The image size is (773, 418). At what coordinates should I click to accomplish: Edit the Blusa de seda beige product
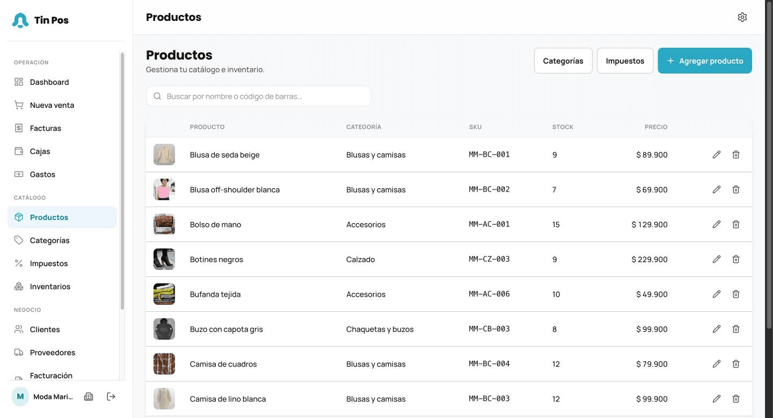717,155
